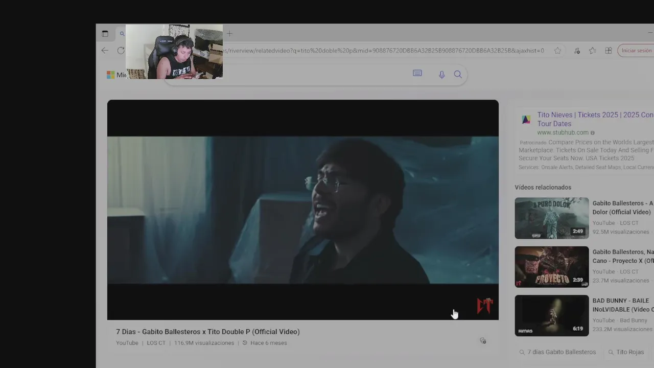The image size is (654, 368).
Task: Open the favorites list icon
Action: (592, 51)
